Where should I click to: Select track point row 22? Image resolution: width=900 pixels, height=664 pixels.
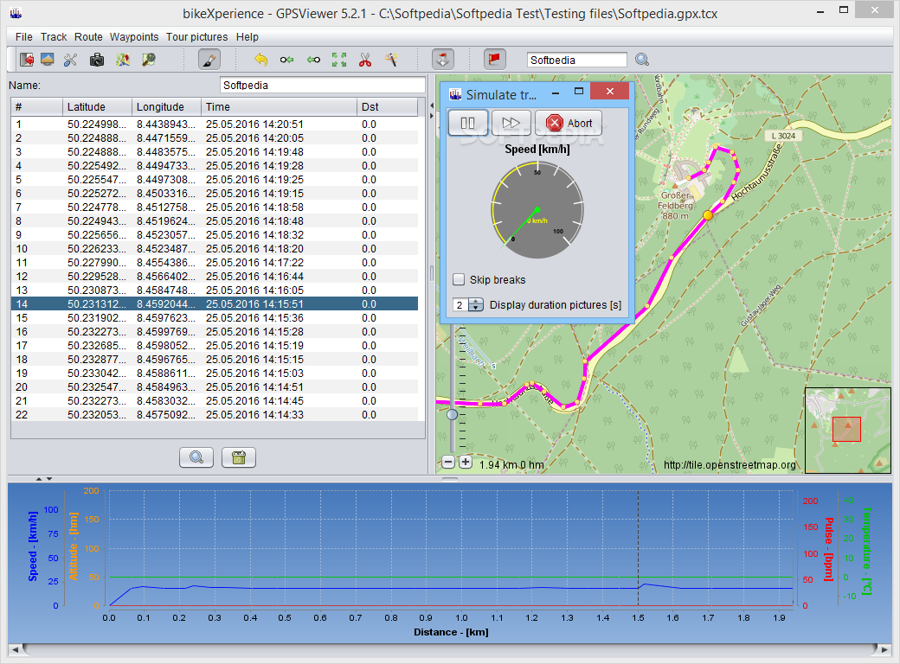point(215,415)
